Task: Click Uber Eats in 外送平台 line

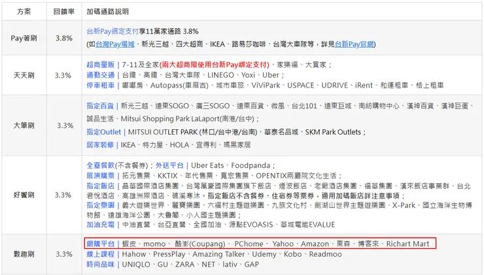Action: (x=207, y=165)
